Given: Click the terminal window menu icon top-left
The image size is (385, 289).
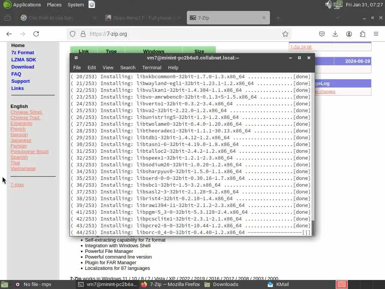Looking at the screenshot, I should coord(76,58).
